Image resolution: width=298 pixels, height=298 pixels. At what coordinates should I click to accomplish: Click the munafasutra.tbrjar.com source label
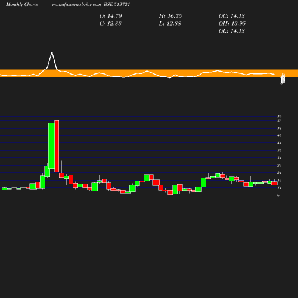tap(76, 4)
